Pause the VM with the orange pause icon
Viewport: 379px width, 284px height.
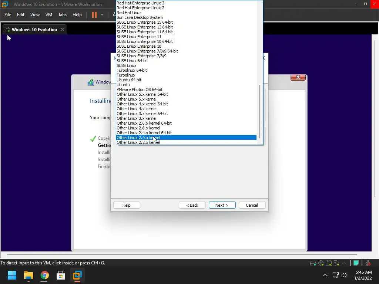click(94, 15)
